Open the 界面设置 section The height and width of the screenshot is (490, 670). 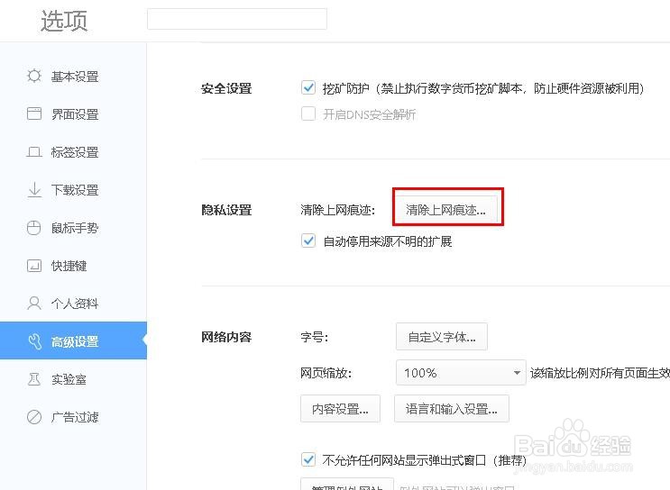(x=74, y=114)
